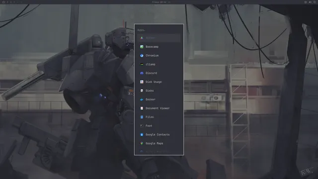Image resolution: width=318 pixels, height=179 pixels.
Task: Launch Document Viewer icon
Action: click(142, 108)
